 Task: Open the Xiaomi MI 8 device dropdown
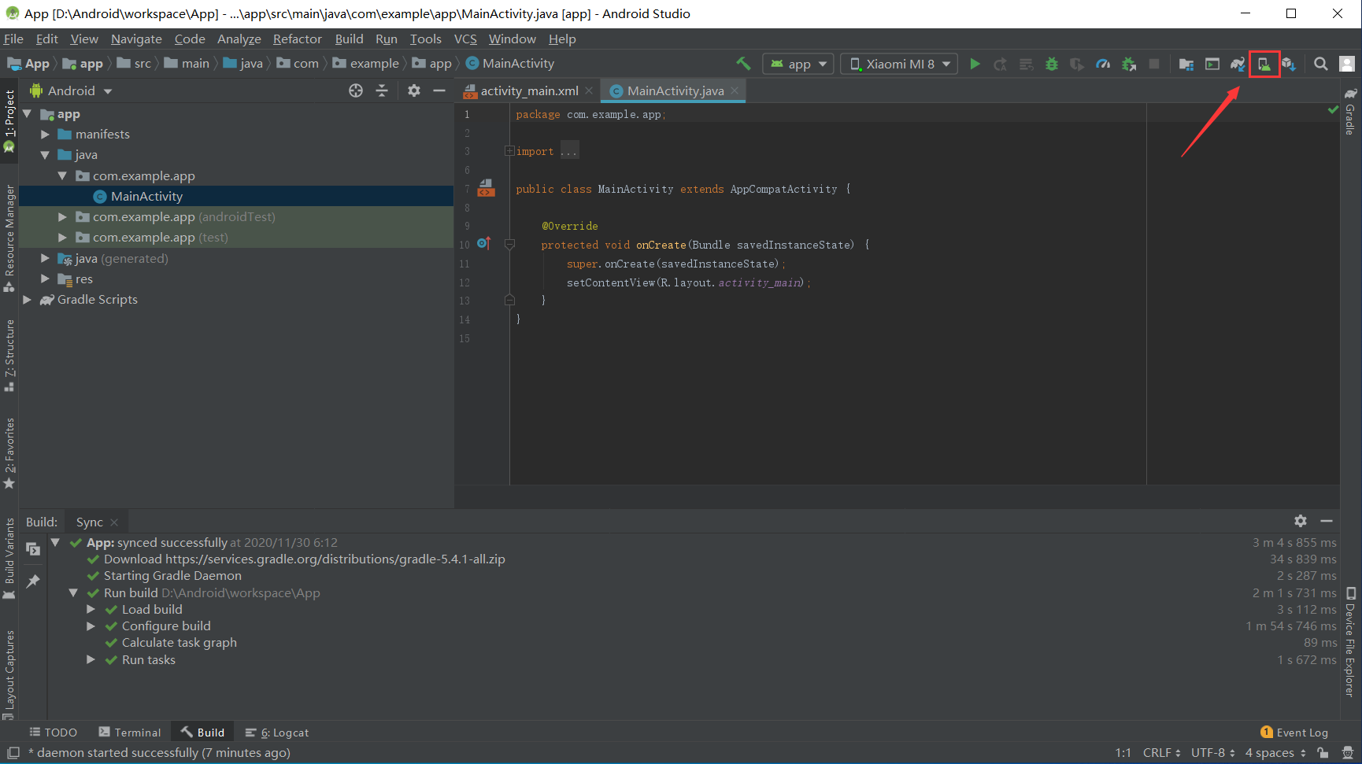(899, 64)
